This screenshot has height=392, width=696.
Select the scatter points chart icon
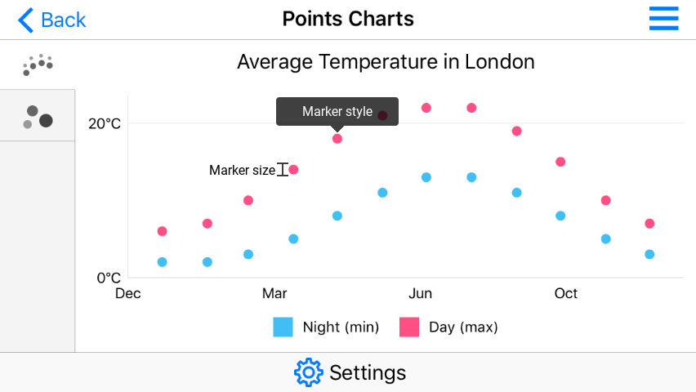click(x=38, y=65)
